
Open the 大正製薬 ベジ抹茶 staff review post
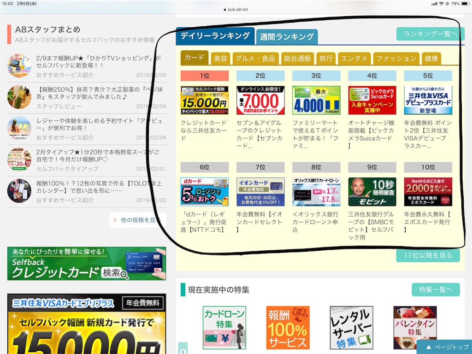pyautogui.click(x=100, y=93)
